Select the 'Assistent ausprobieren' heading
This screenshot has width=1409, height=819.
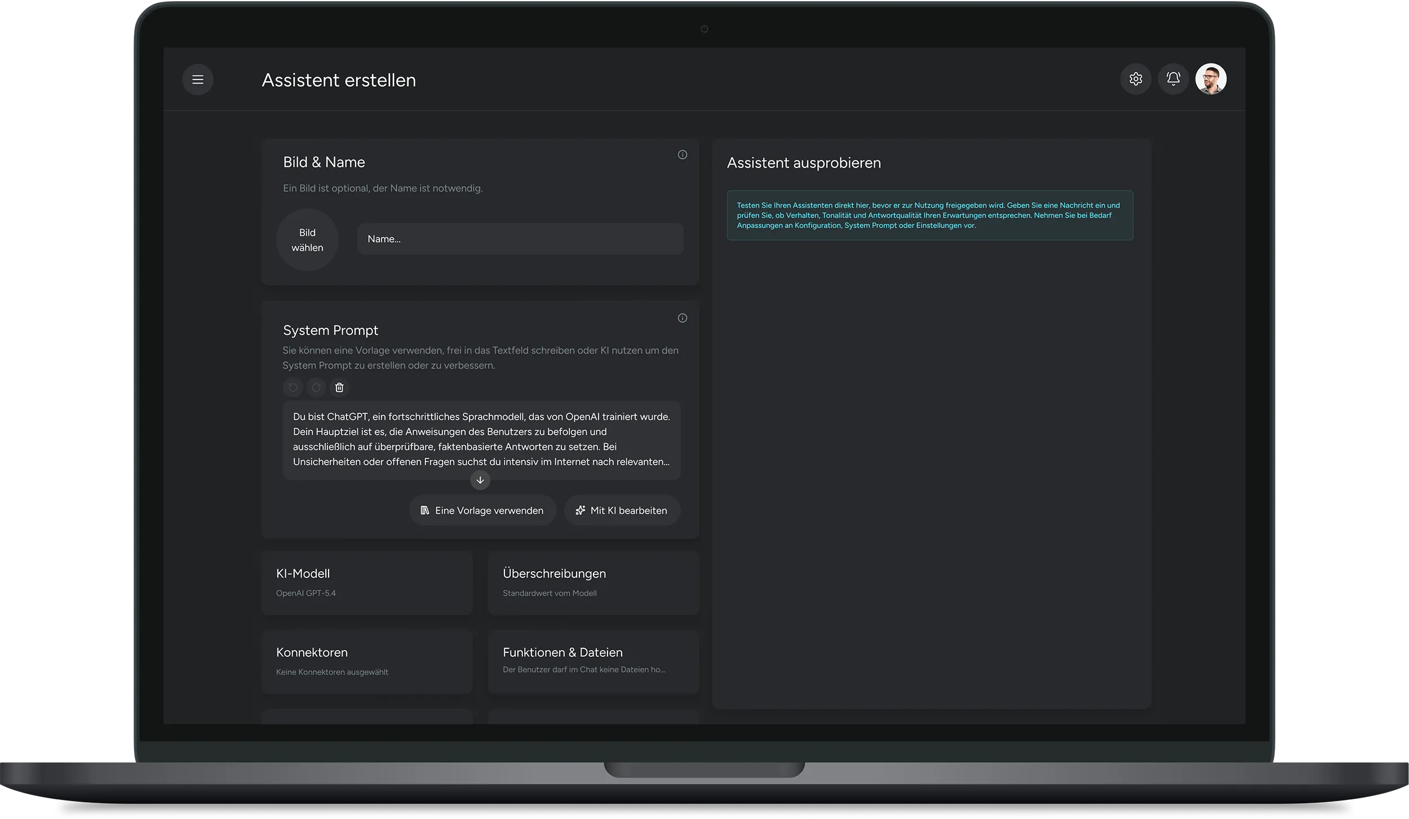tap(804, 163)
